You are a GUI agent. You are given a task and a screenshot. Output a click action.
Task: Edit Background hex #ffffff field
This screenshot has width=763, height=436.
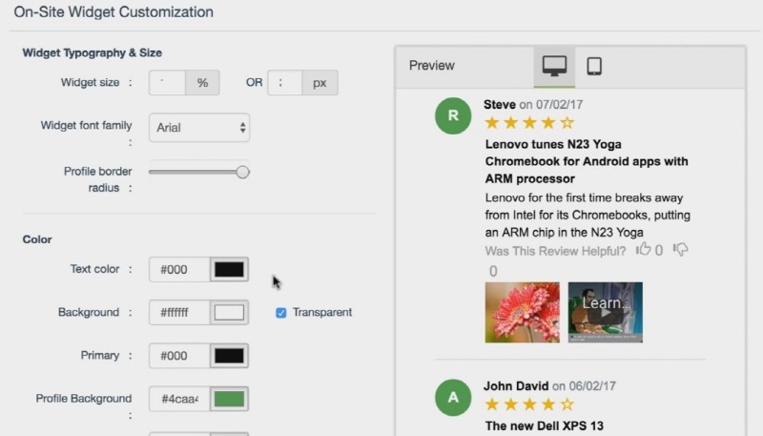point(179,312)
